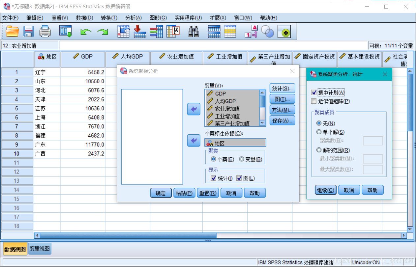The height and width of the screenshot is (267, 416).
Task: Click arrow button to move variables back
Action: tap(193, 109)
